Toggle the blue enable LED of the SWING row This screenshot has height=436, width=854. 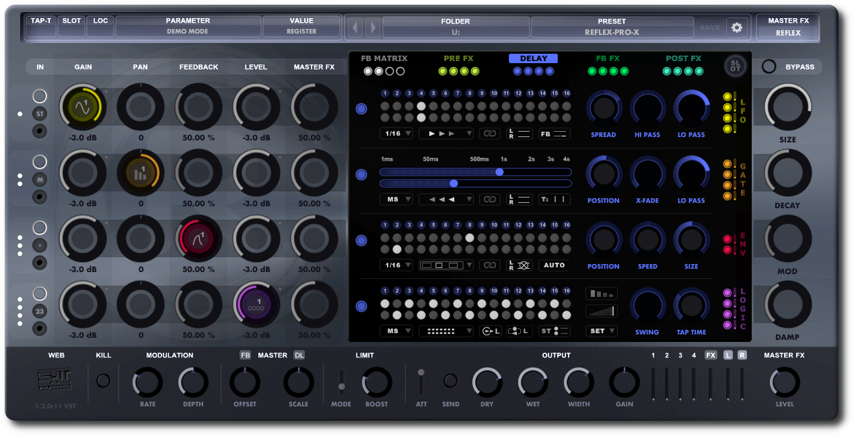361,306
